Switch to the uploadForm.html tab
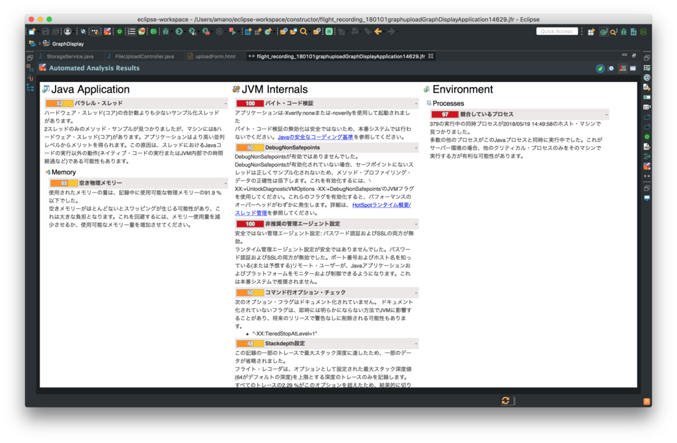677x443 pixels. 217,56
